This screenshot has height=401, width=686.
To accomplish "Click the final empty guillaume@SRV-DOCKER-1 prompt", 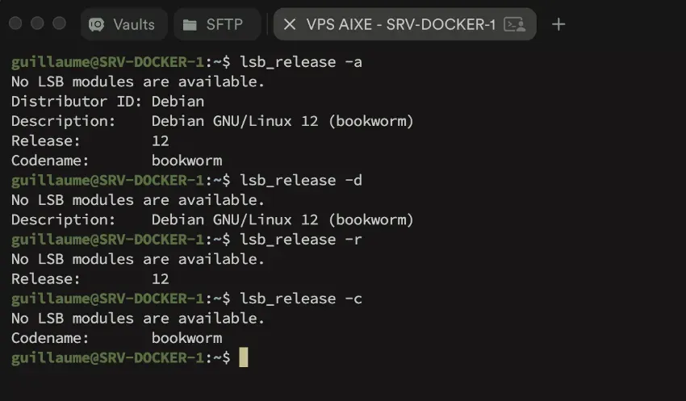I will click(121, 357).
